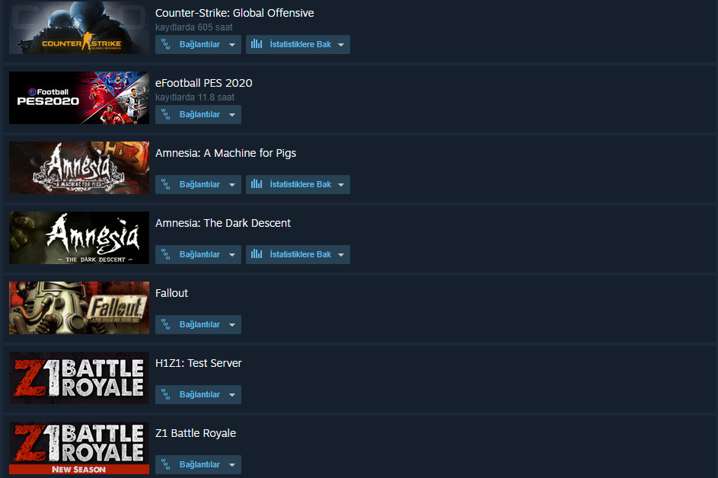Open the Counter-Strike: Global Offensive title link
The image size is (718, 478).
pos(235,13)
